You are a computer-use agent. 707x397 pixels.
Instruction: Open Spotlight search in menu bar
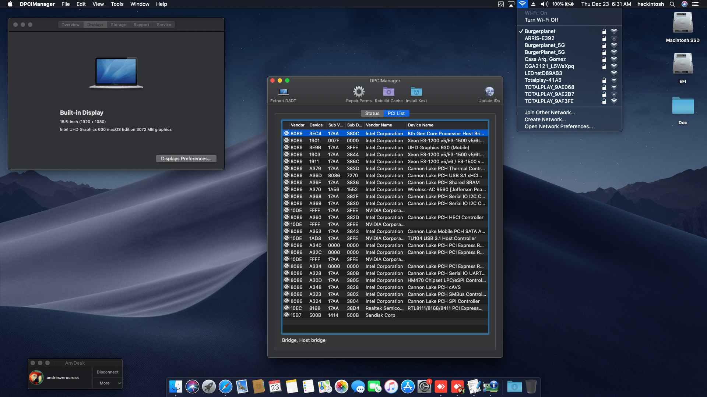tap(672, 4)
